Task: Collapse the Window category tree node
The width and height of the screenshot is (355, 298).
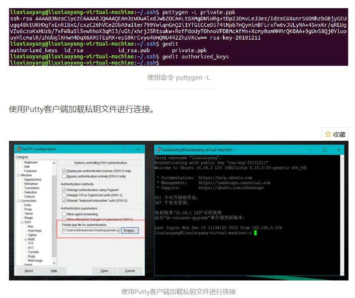Action: [18, 175]
